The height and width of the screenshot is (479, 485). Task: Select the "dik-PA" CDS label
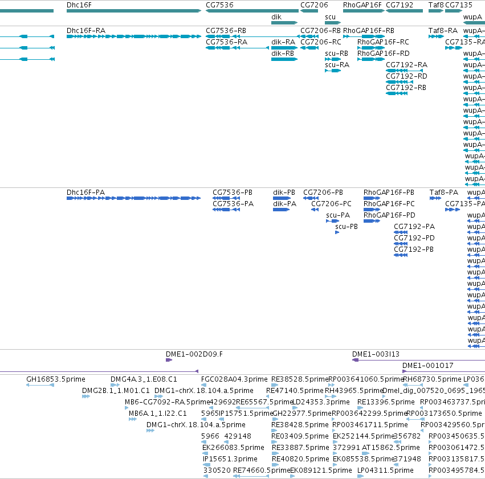pos(285,204)
